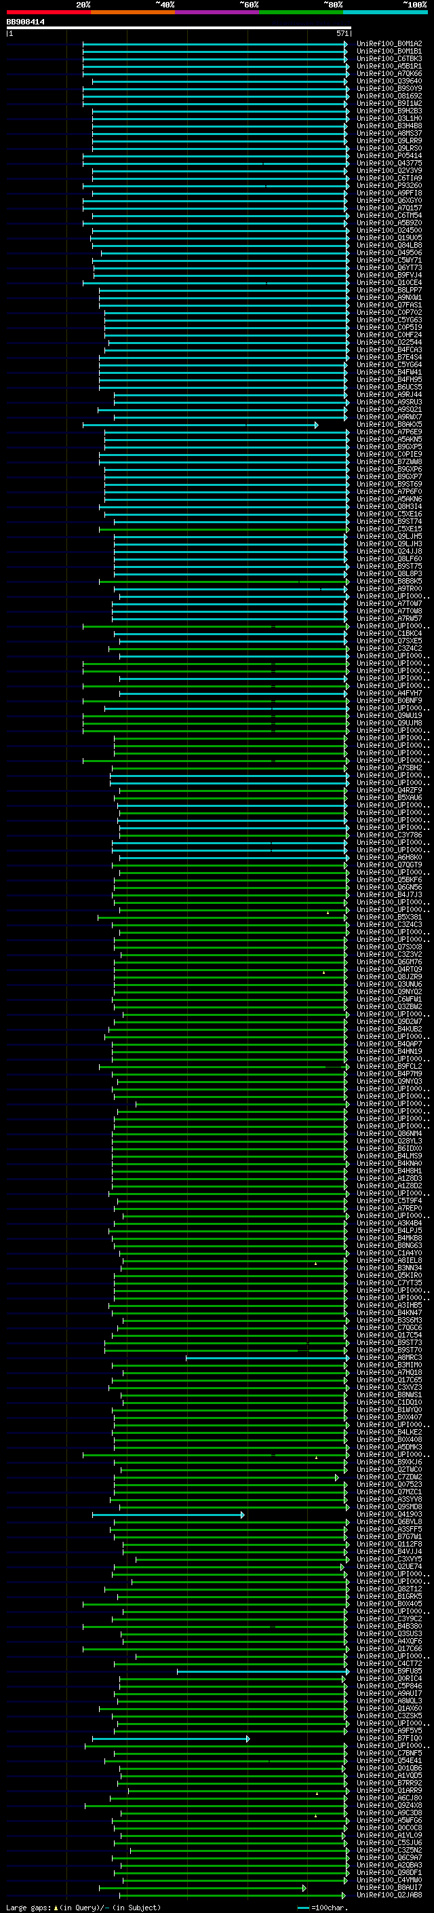Click the short alignment bar for UniRef100_B8AKX5
This screenshot has height=1913, width=434.
pyautogui.click(x=200, y=425)
